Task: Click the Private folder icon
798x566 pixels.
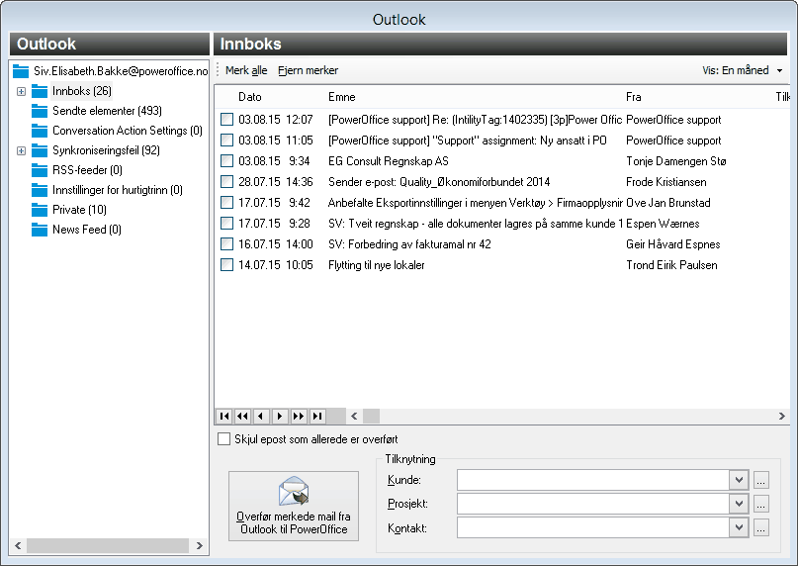Action: (x=40, y=210)
